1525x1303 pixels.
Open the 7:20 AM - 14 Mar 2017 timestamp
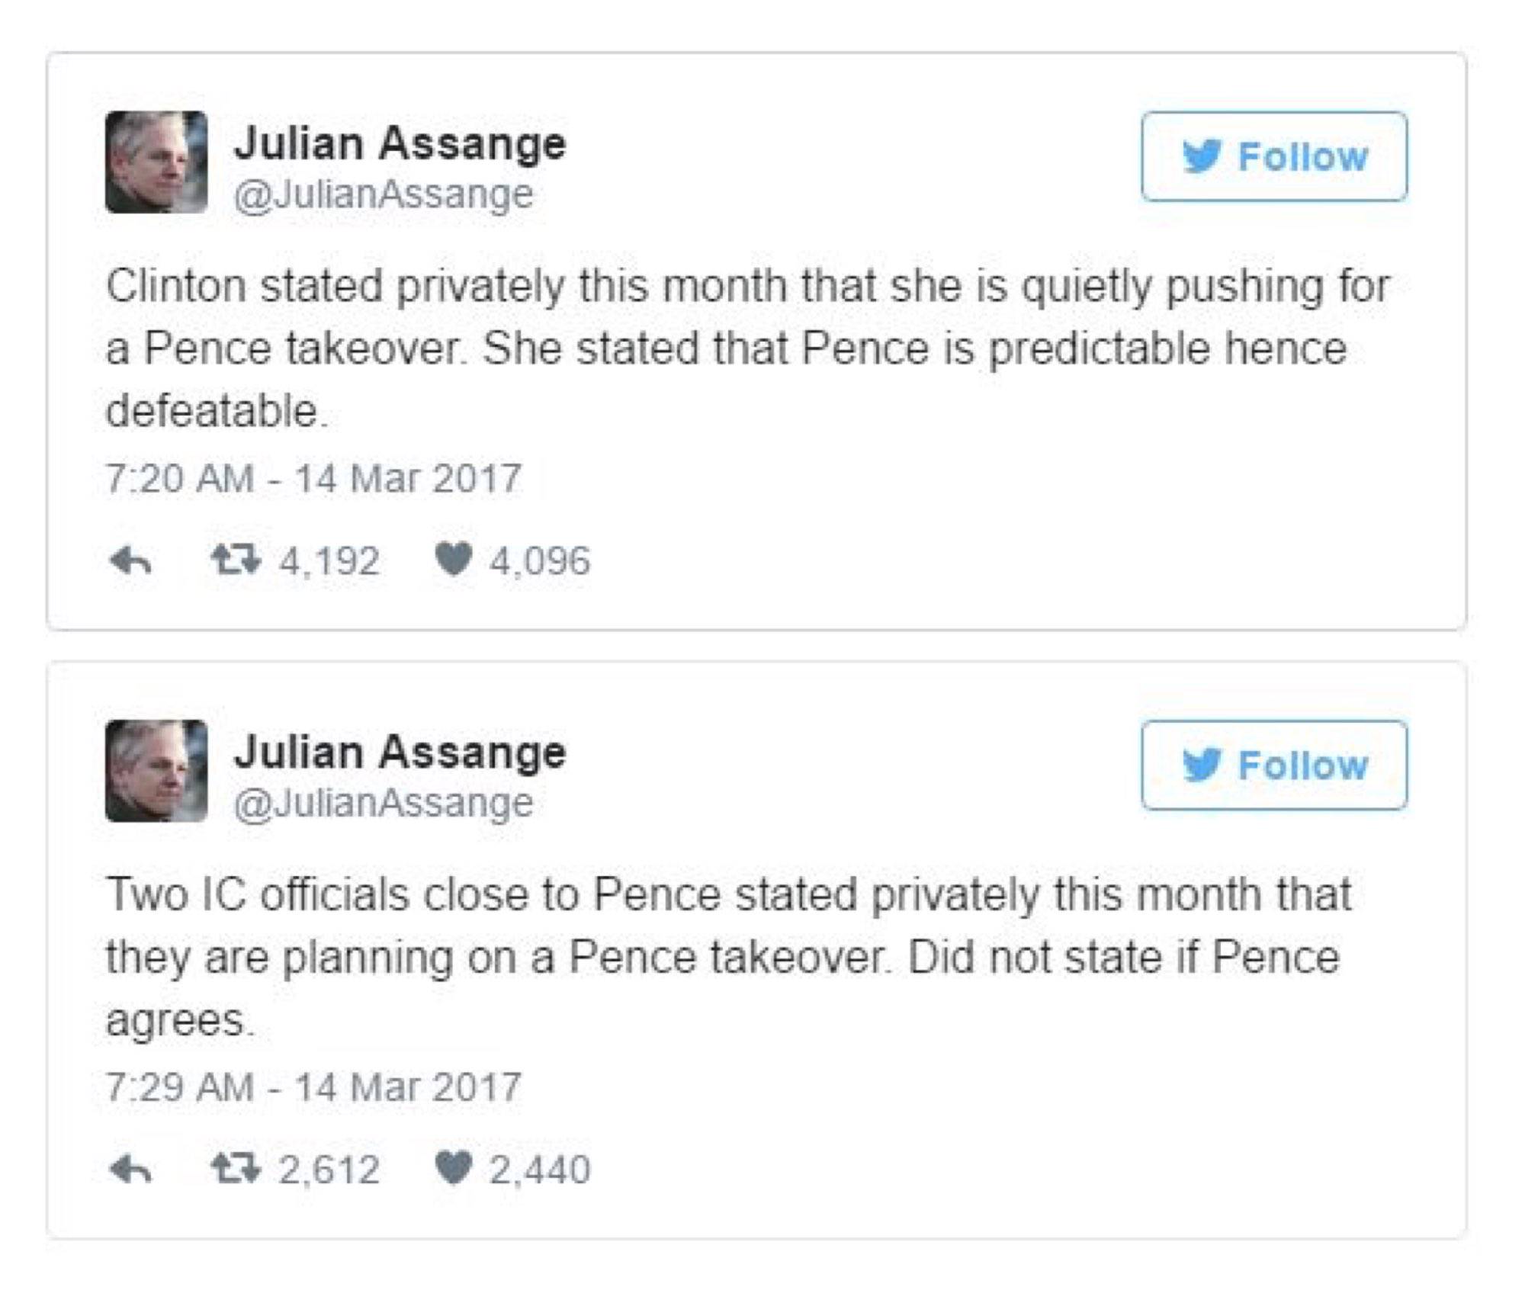point(313,479)
